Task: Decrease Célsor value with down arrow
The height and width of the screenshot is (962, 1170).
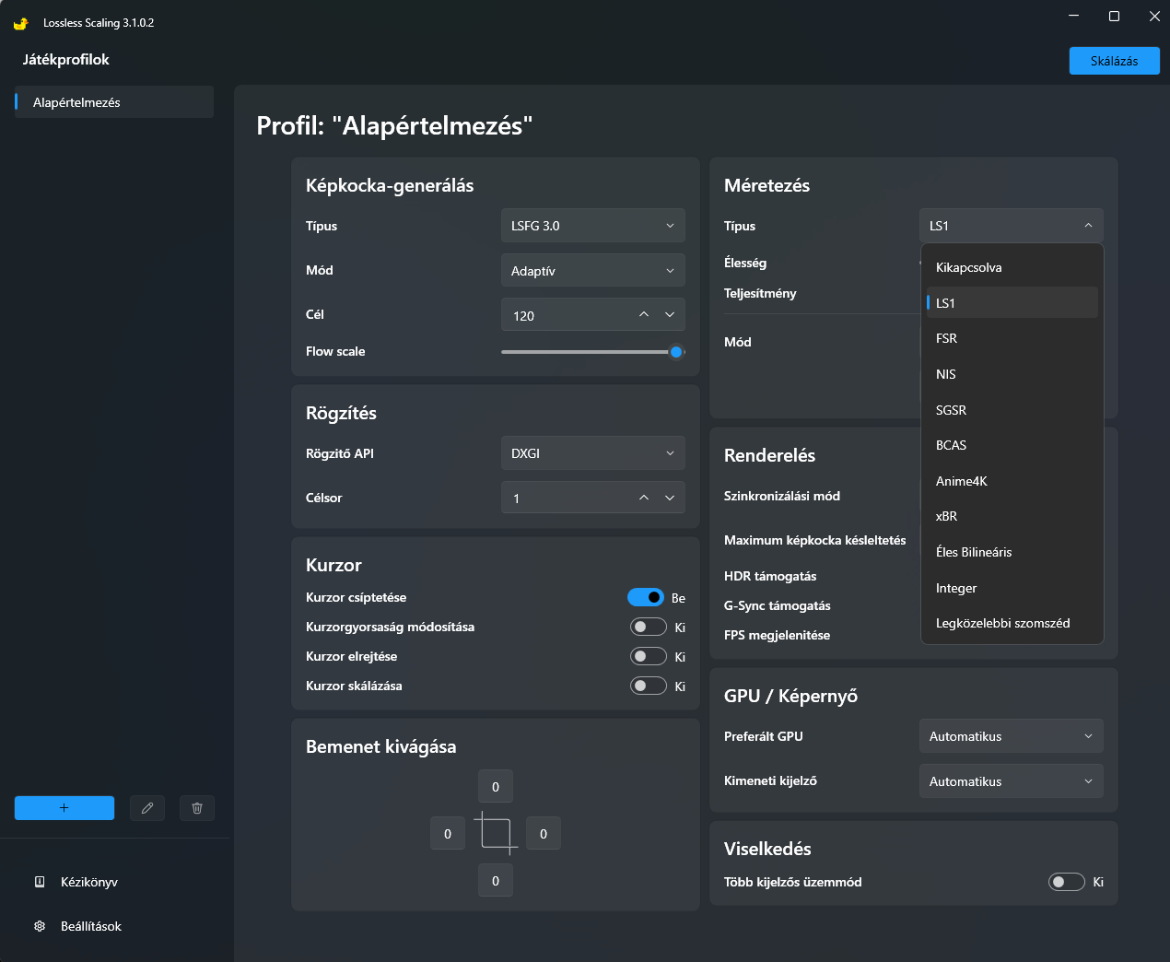Action: click(670, 498)
